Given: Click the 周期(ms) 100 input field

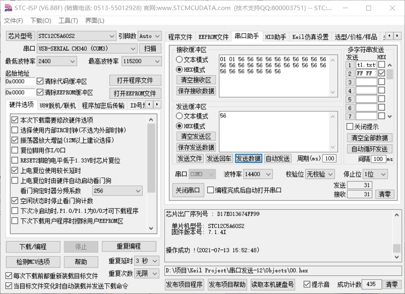Looking at the screenshot, I should [329, 158].
